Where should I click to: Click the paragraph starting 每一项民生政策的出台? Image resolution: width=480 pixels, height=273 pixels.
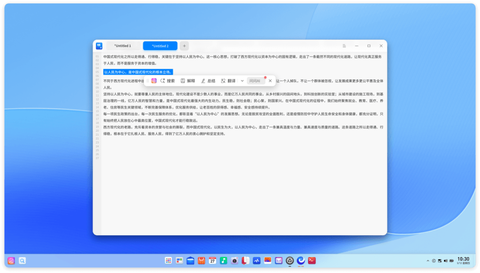coord(243,117)
